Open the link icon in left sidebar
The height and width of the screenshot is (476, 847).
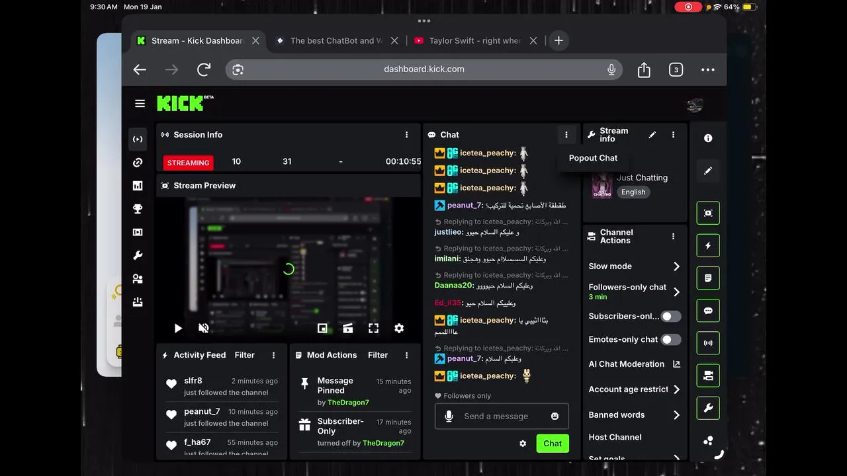click(x=138, y=163)
